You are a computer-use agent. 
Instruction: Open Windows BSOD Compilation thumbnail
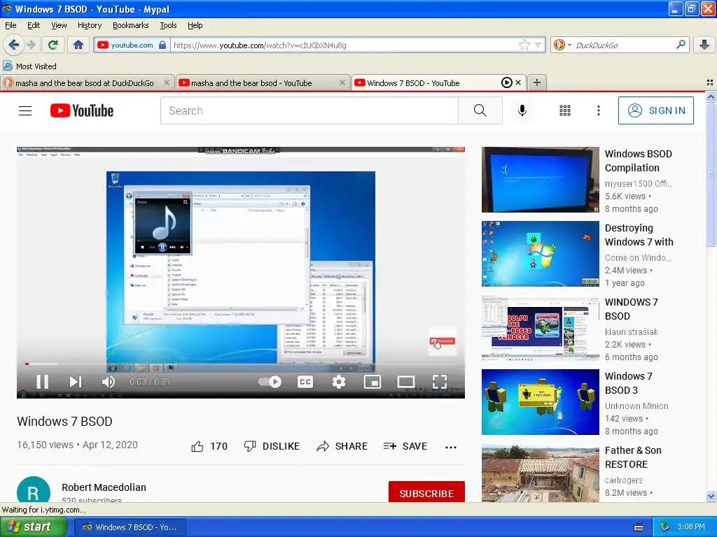[540, 180]
